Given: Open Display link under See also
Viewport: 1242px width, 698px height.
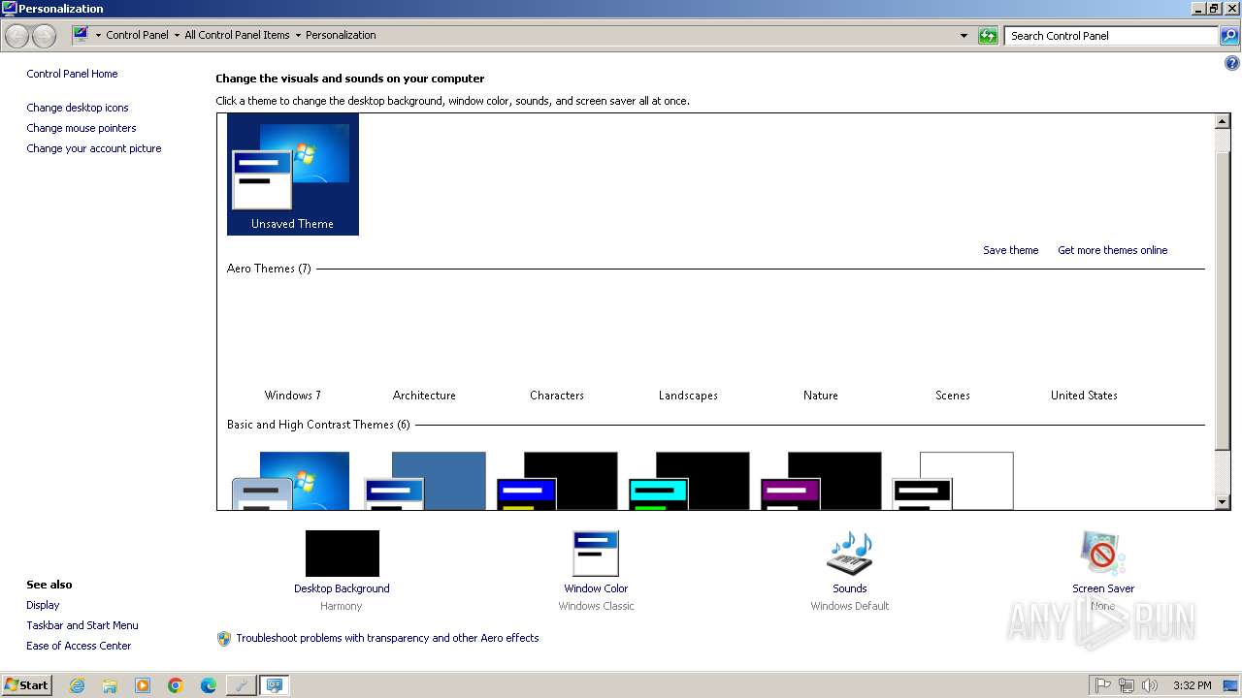Looking at the screenshot, I should (43, 605).
